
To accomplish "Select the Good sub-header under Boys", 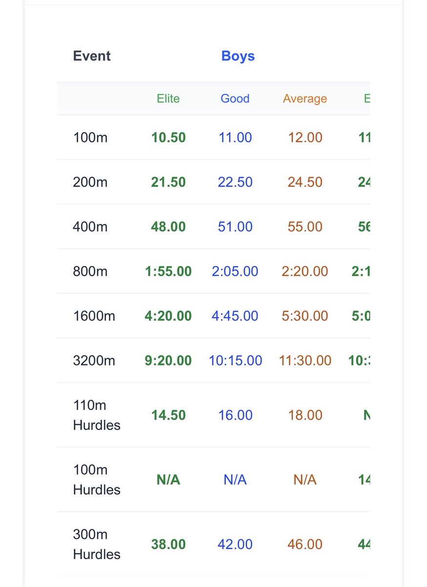I will click(235, 98).
